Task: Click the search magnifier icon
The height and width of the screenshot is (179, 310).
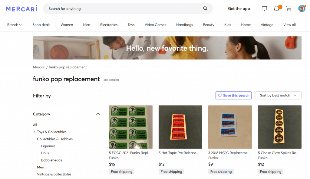Action: click(205, 9)
